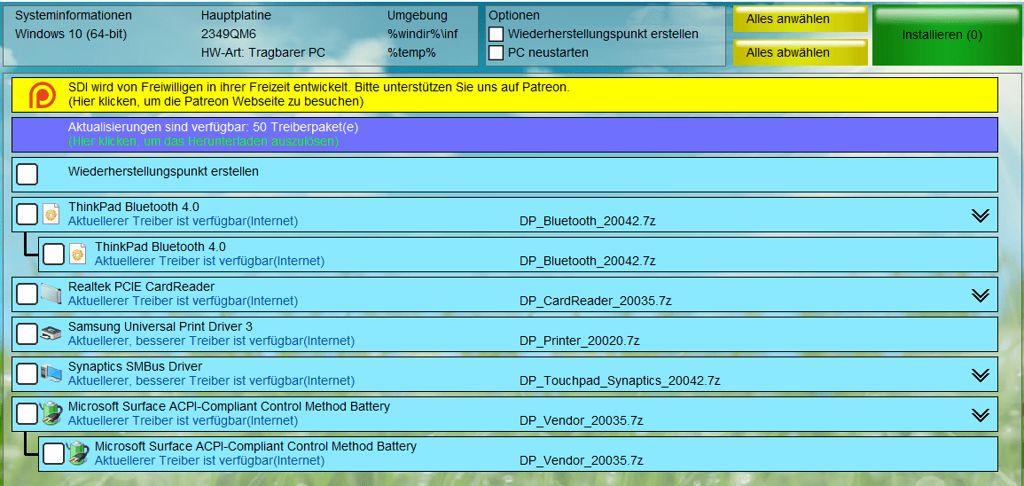Click the %temp% environment entry
Image resolution: width=1024 pixels, height=486 pixels.
pos(411,52)
